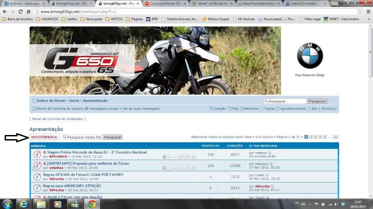
Task: Open the Nova pasta bookmark folder
Action: [91, 19]
